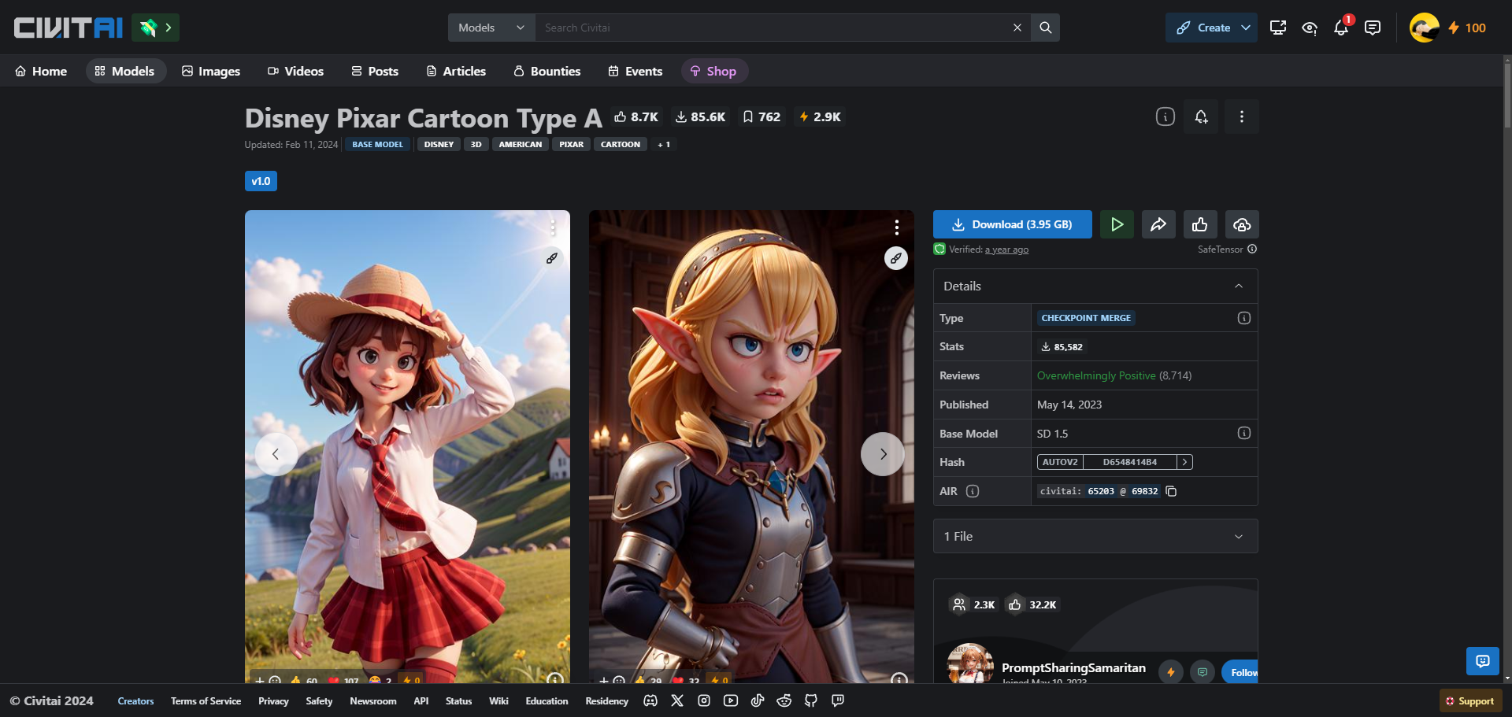Image resolution: width=1512 pixels, height=717 pixels.
Task: Open the Shop tab
Action: (713, 71)
